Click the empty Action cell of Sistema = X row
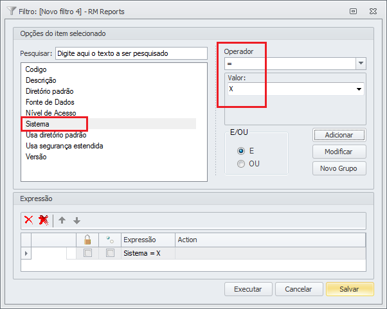 [270, 253]
